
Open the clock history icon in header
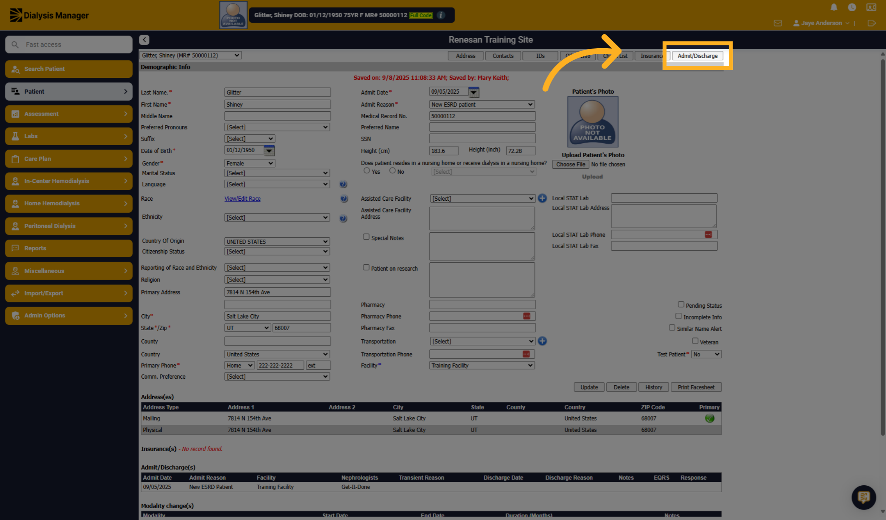852,7
